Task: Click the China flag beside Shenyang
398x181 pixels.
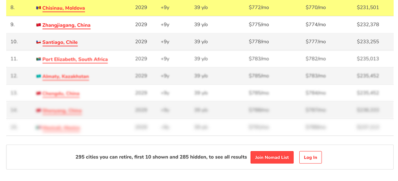Action: tap(39, 111)
